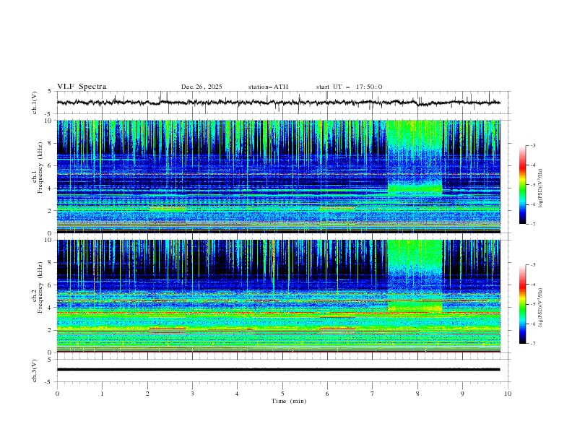
Task: Select the ch.2 "Frequency (kHz)" axis label
Action: click(40, 287)
